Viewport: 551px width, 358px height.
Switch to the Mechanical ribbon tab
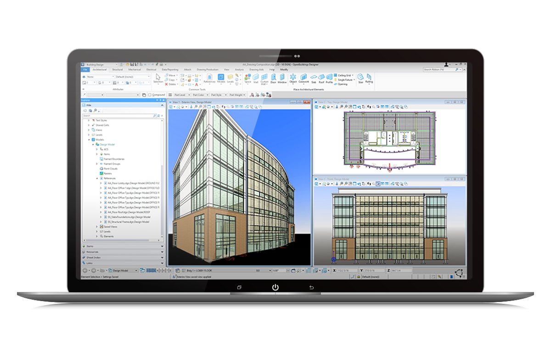(135, 69)
